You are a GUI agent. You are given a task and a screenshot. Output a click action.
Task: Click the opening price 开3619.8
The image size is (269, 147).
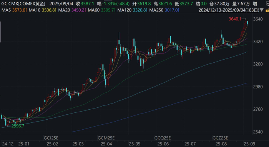click(x=142, y=3)
